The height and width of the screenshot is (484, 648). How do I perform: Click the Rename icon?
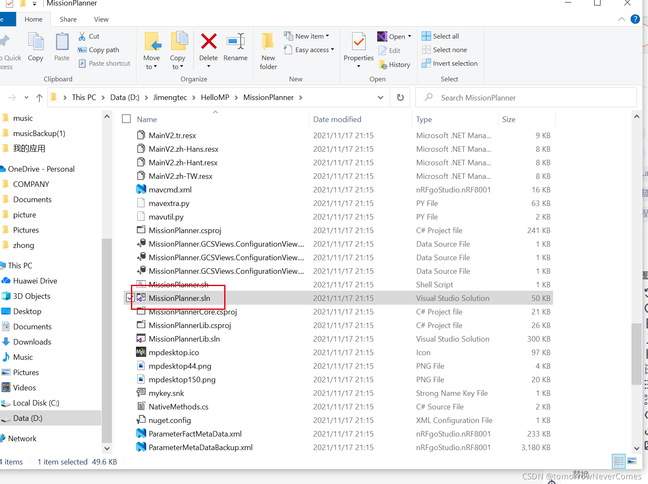click(x=236, y=42)
